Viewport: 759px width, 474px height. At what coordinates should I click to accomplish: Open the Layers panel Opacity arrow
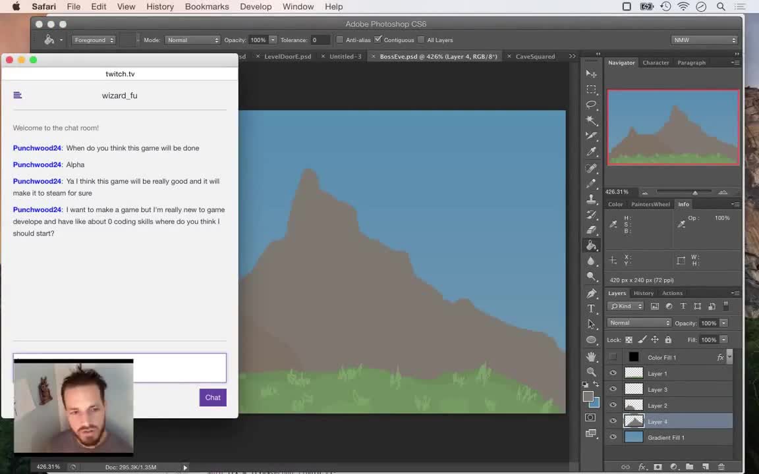pyautogui.click(x=723, y=323)
